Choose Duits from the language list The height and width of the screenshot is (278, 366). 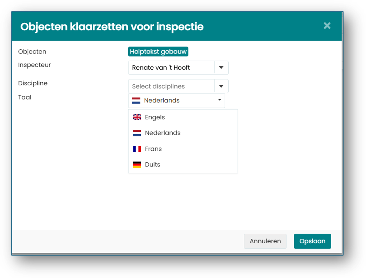tap(183, 164)
